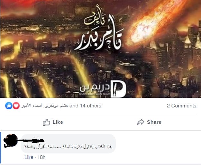The height and width of the screenshot is (165, 201).
Task: Click the دريم بن publisher name text
Action: [x=95, y=88]
